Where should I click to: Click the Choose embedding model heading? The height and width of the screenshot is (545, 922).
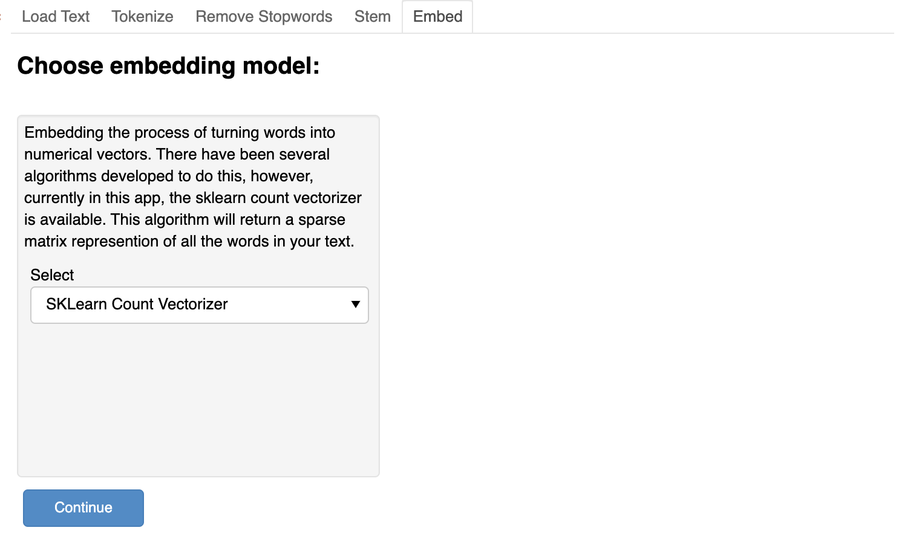168,65
